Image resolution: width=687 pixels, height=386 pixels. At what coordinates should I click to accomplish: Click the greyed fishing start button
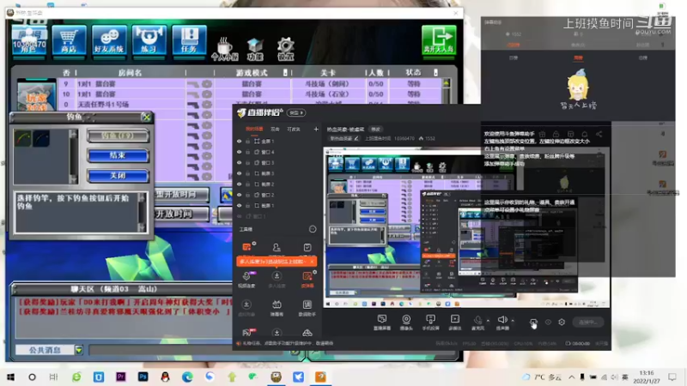pyautogui.click(x=118, y=136)
